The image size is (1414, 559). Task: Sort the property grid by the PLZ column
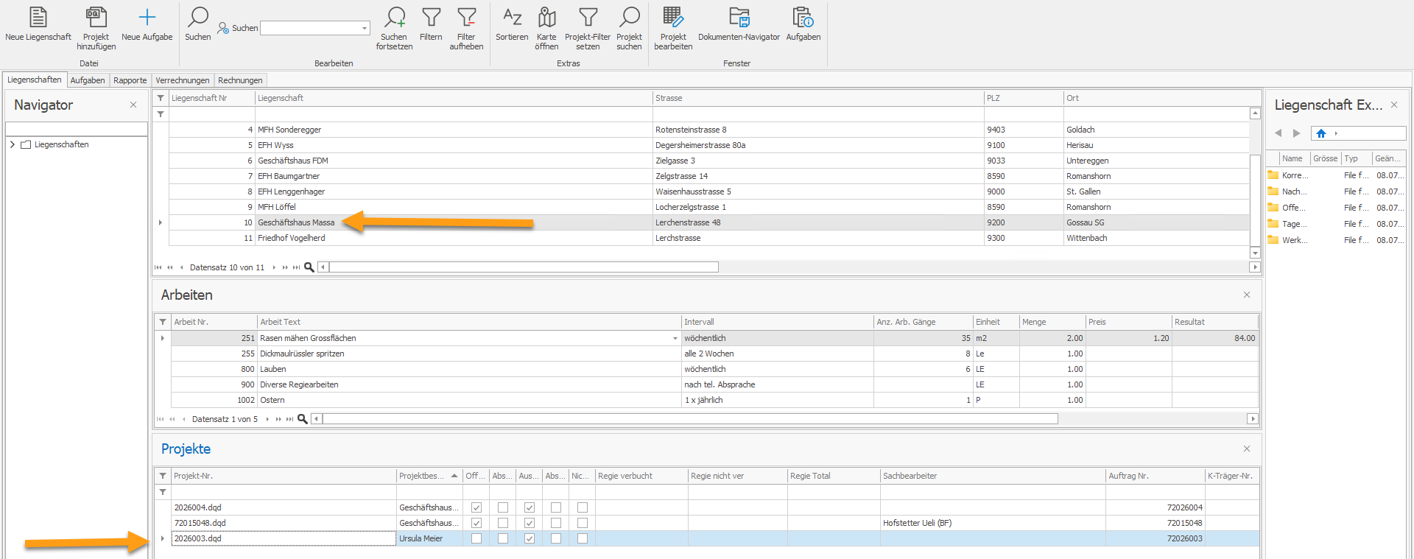click(x=1024, y=98)
